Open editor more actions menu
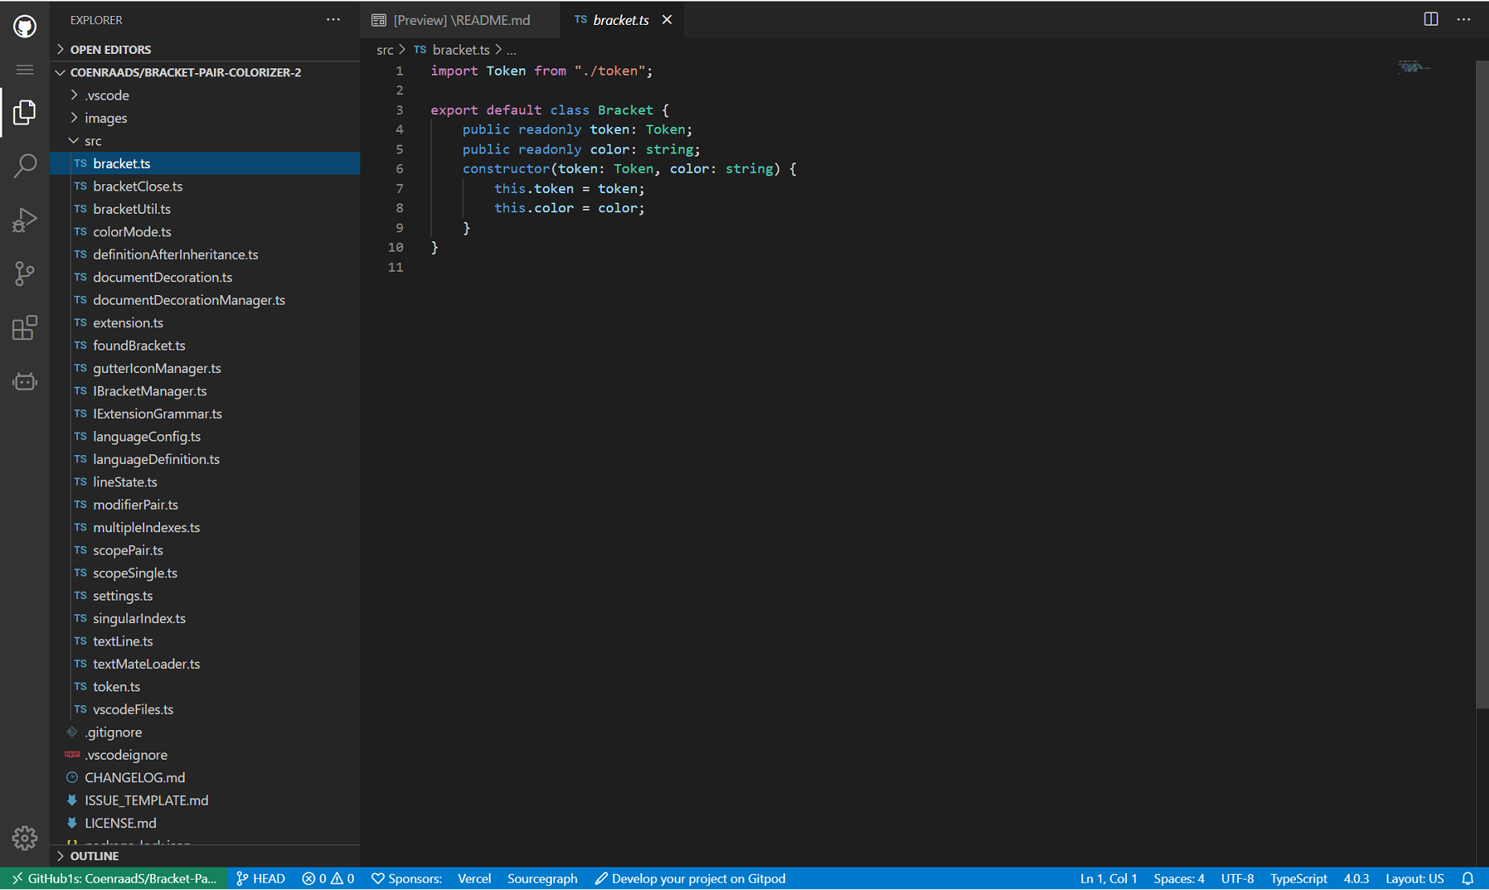The width and height of the screenshot is (1489, 890). tap(1464, 19)
